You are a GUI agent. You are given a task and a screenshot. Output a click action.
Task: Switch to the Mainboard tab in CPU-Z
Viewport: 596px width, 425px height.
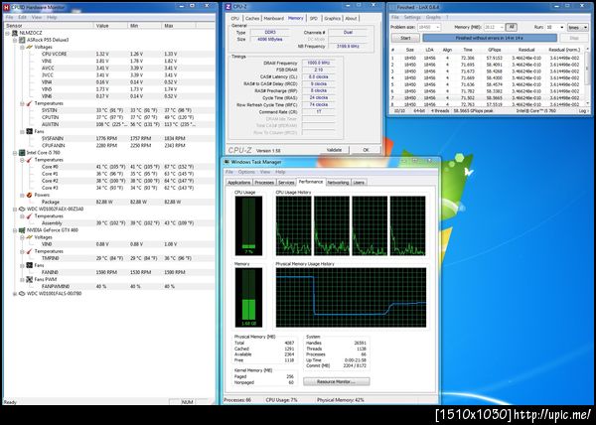pyautogui.click(x=274, y=18)
